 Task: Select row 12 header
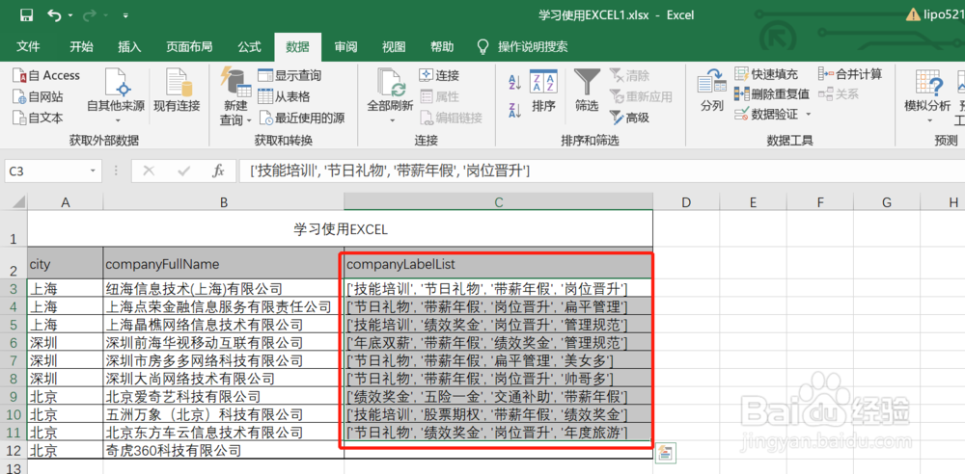point(14,451)
